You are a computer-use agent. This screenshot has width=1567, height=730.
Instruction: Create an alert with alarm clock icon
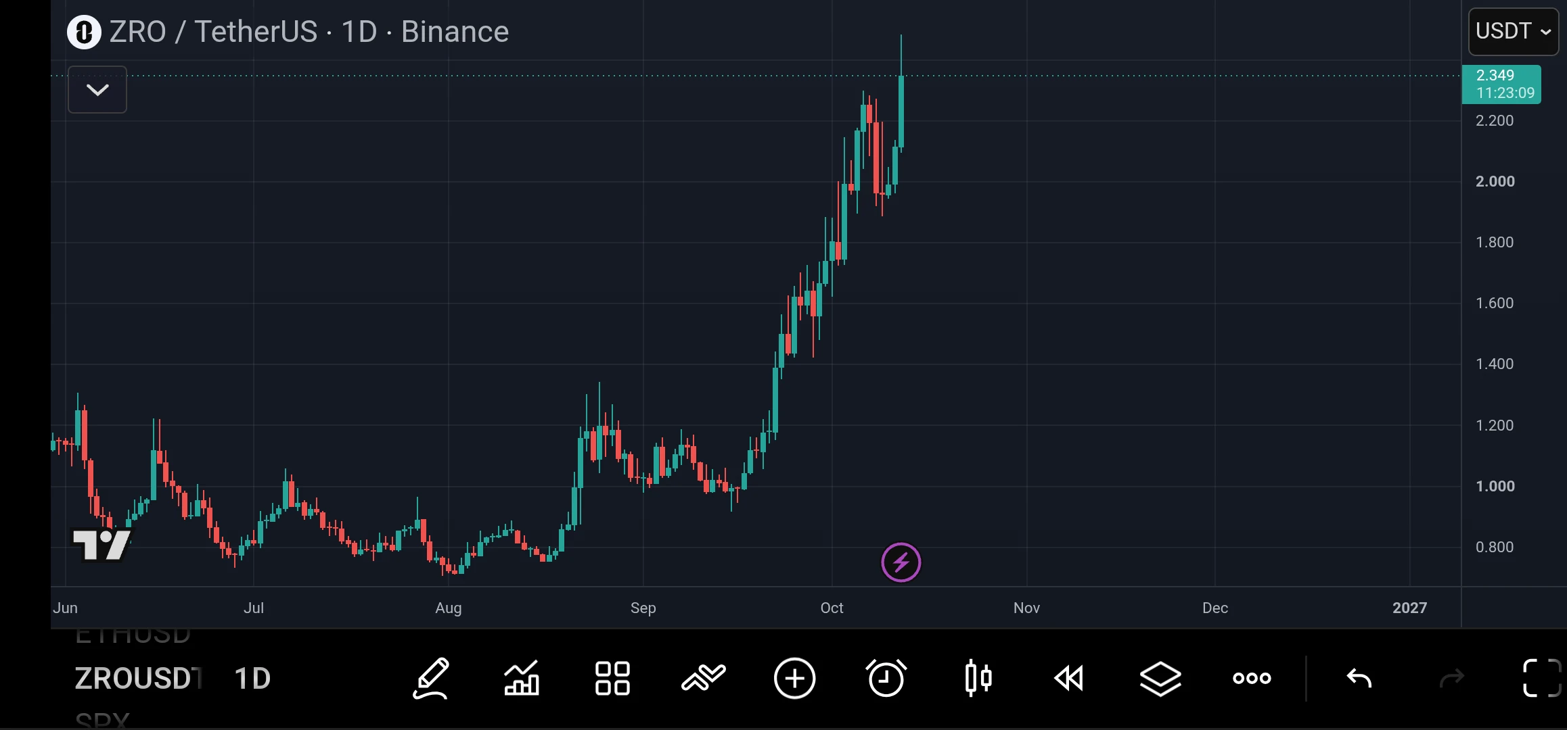[x=886, y=678]
